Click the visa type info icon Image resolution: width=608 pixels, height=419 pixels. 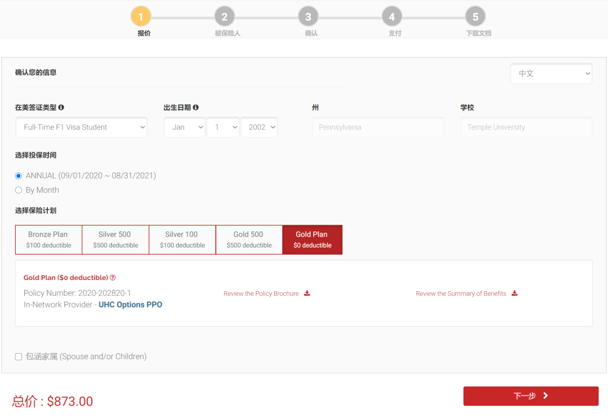(61, 108)
